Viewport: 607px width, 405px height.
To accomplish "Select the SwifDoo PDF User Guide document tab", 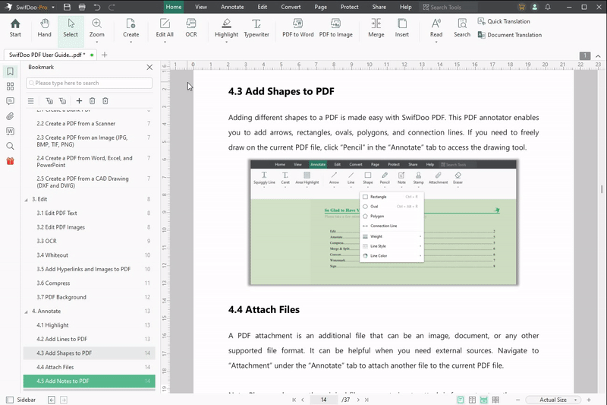I will [x=50, y=55].
